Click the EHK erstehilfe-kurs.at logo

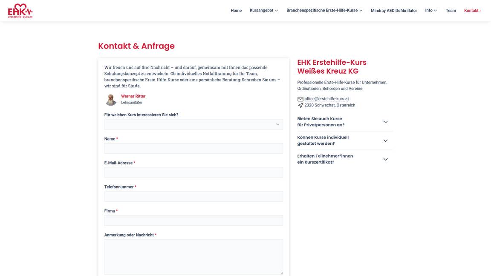point(20,11)
